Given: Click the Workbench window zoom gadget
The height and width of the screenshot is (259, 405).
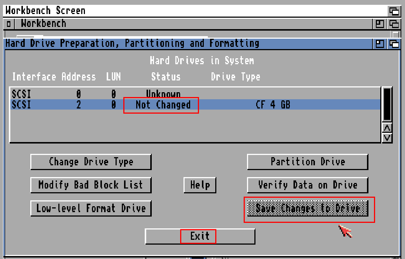Looking at the screenshot, I should tap(380, 24).
